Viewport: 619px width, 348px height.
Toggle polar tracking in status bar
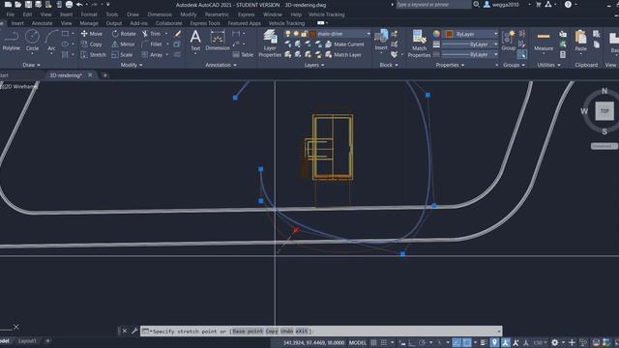pyautogui.click(x=422, y=342)
